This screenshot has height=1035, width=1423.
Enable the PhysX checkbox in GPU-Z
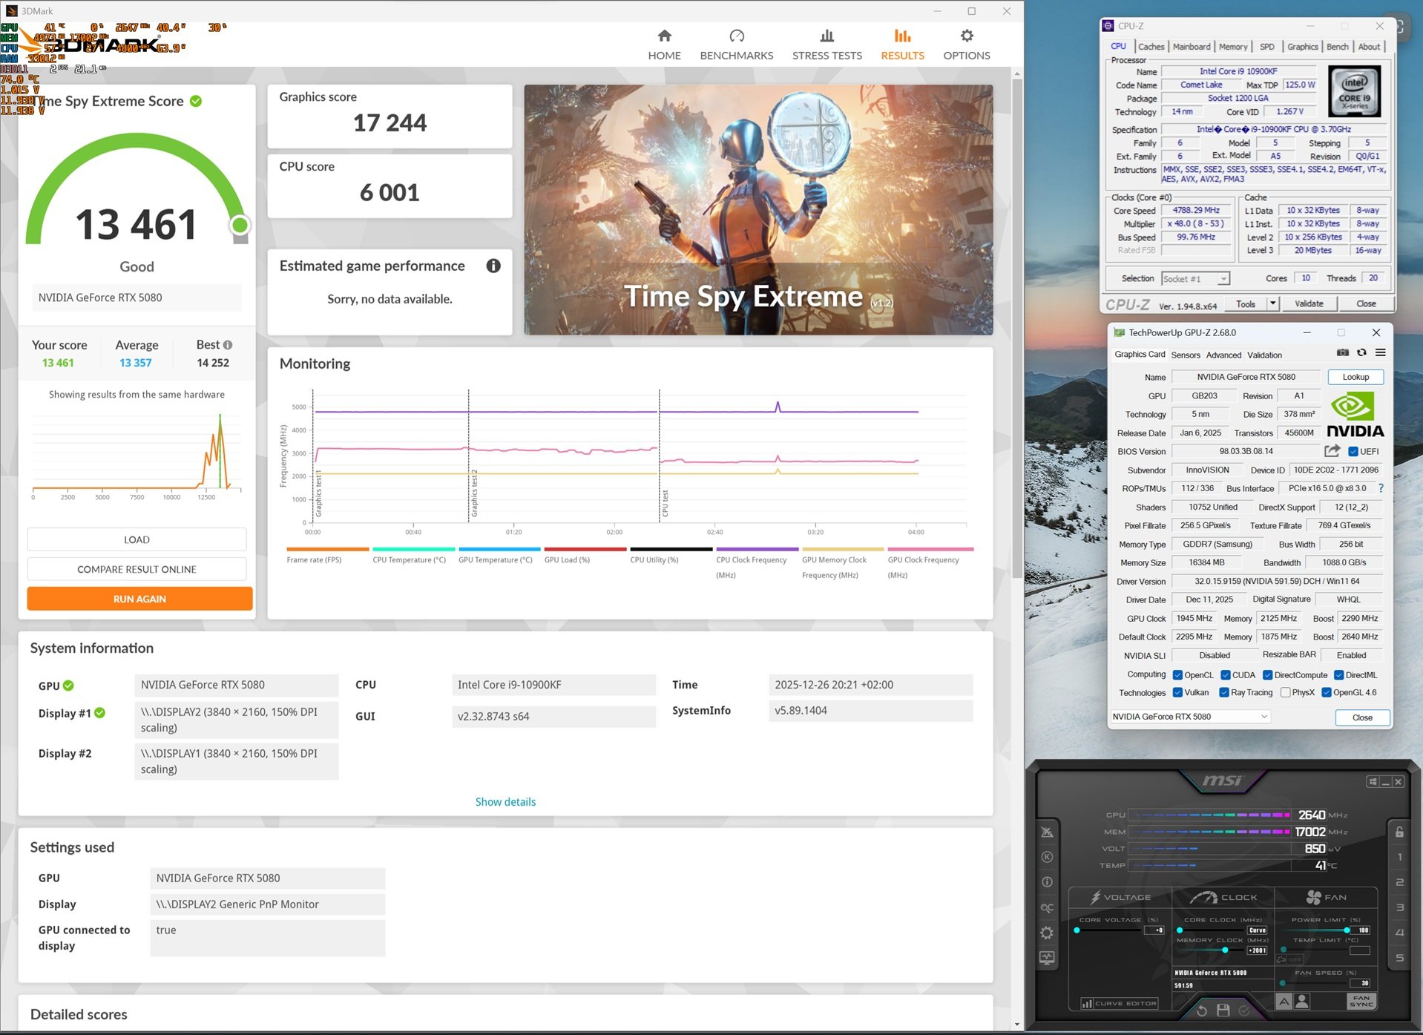click(1286, 693)
